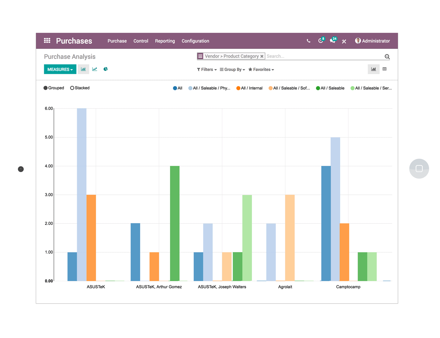Open the Configuration menu
The height and width of the screenshot is (338, 440).
(195, 41)
